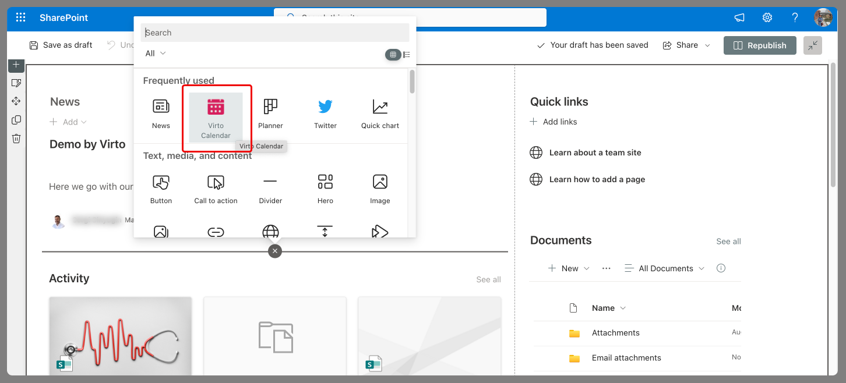Delete web part using the trash icon

(16, 139)
